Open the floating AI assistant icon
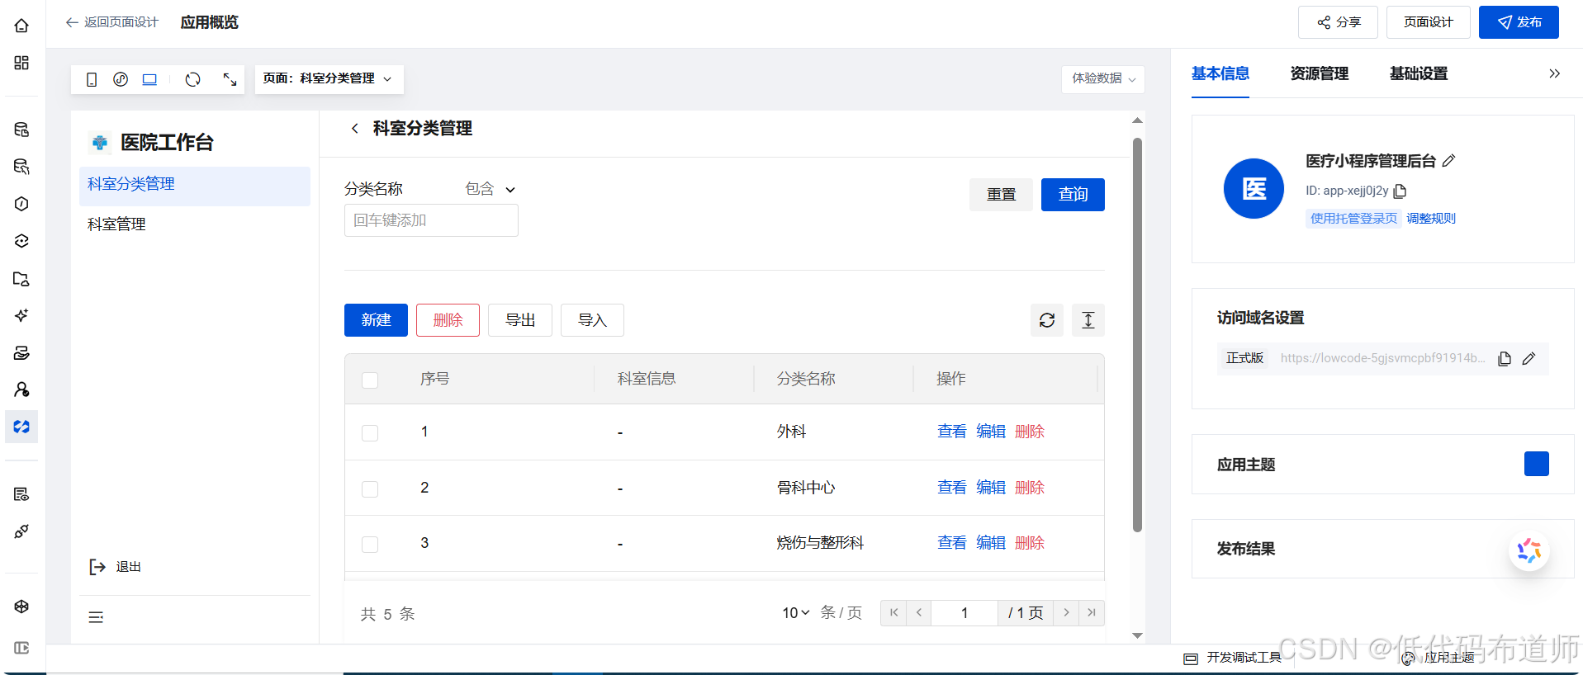This screenshot has width=1583, height=675. click(1529, 550)
